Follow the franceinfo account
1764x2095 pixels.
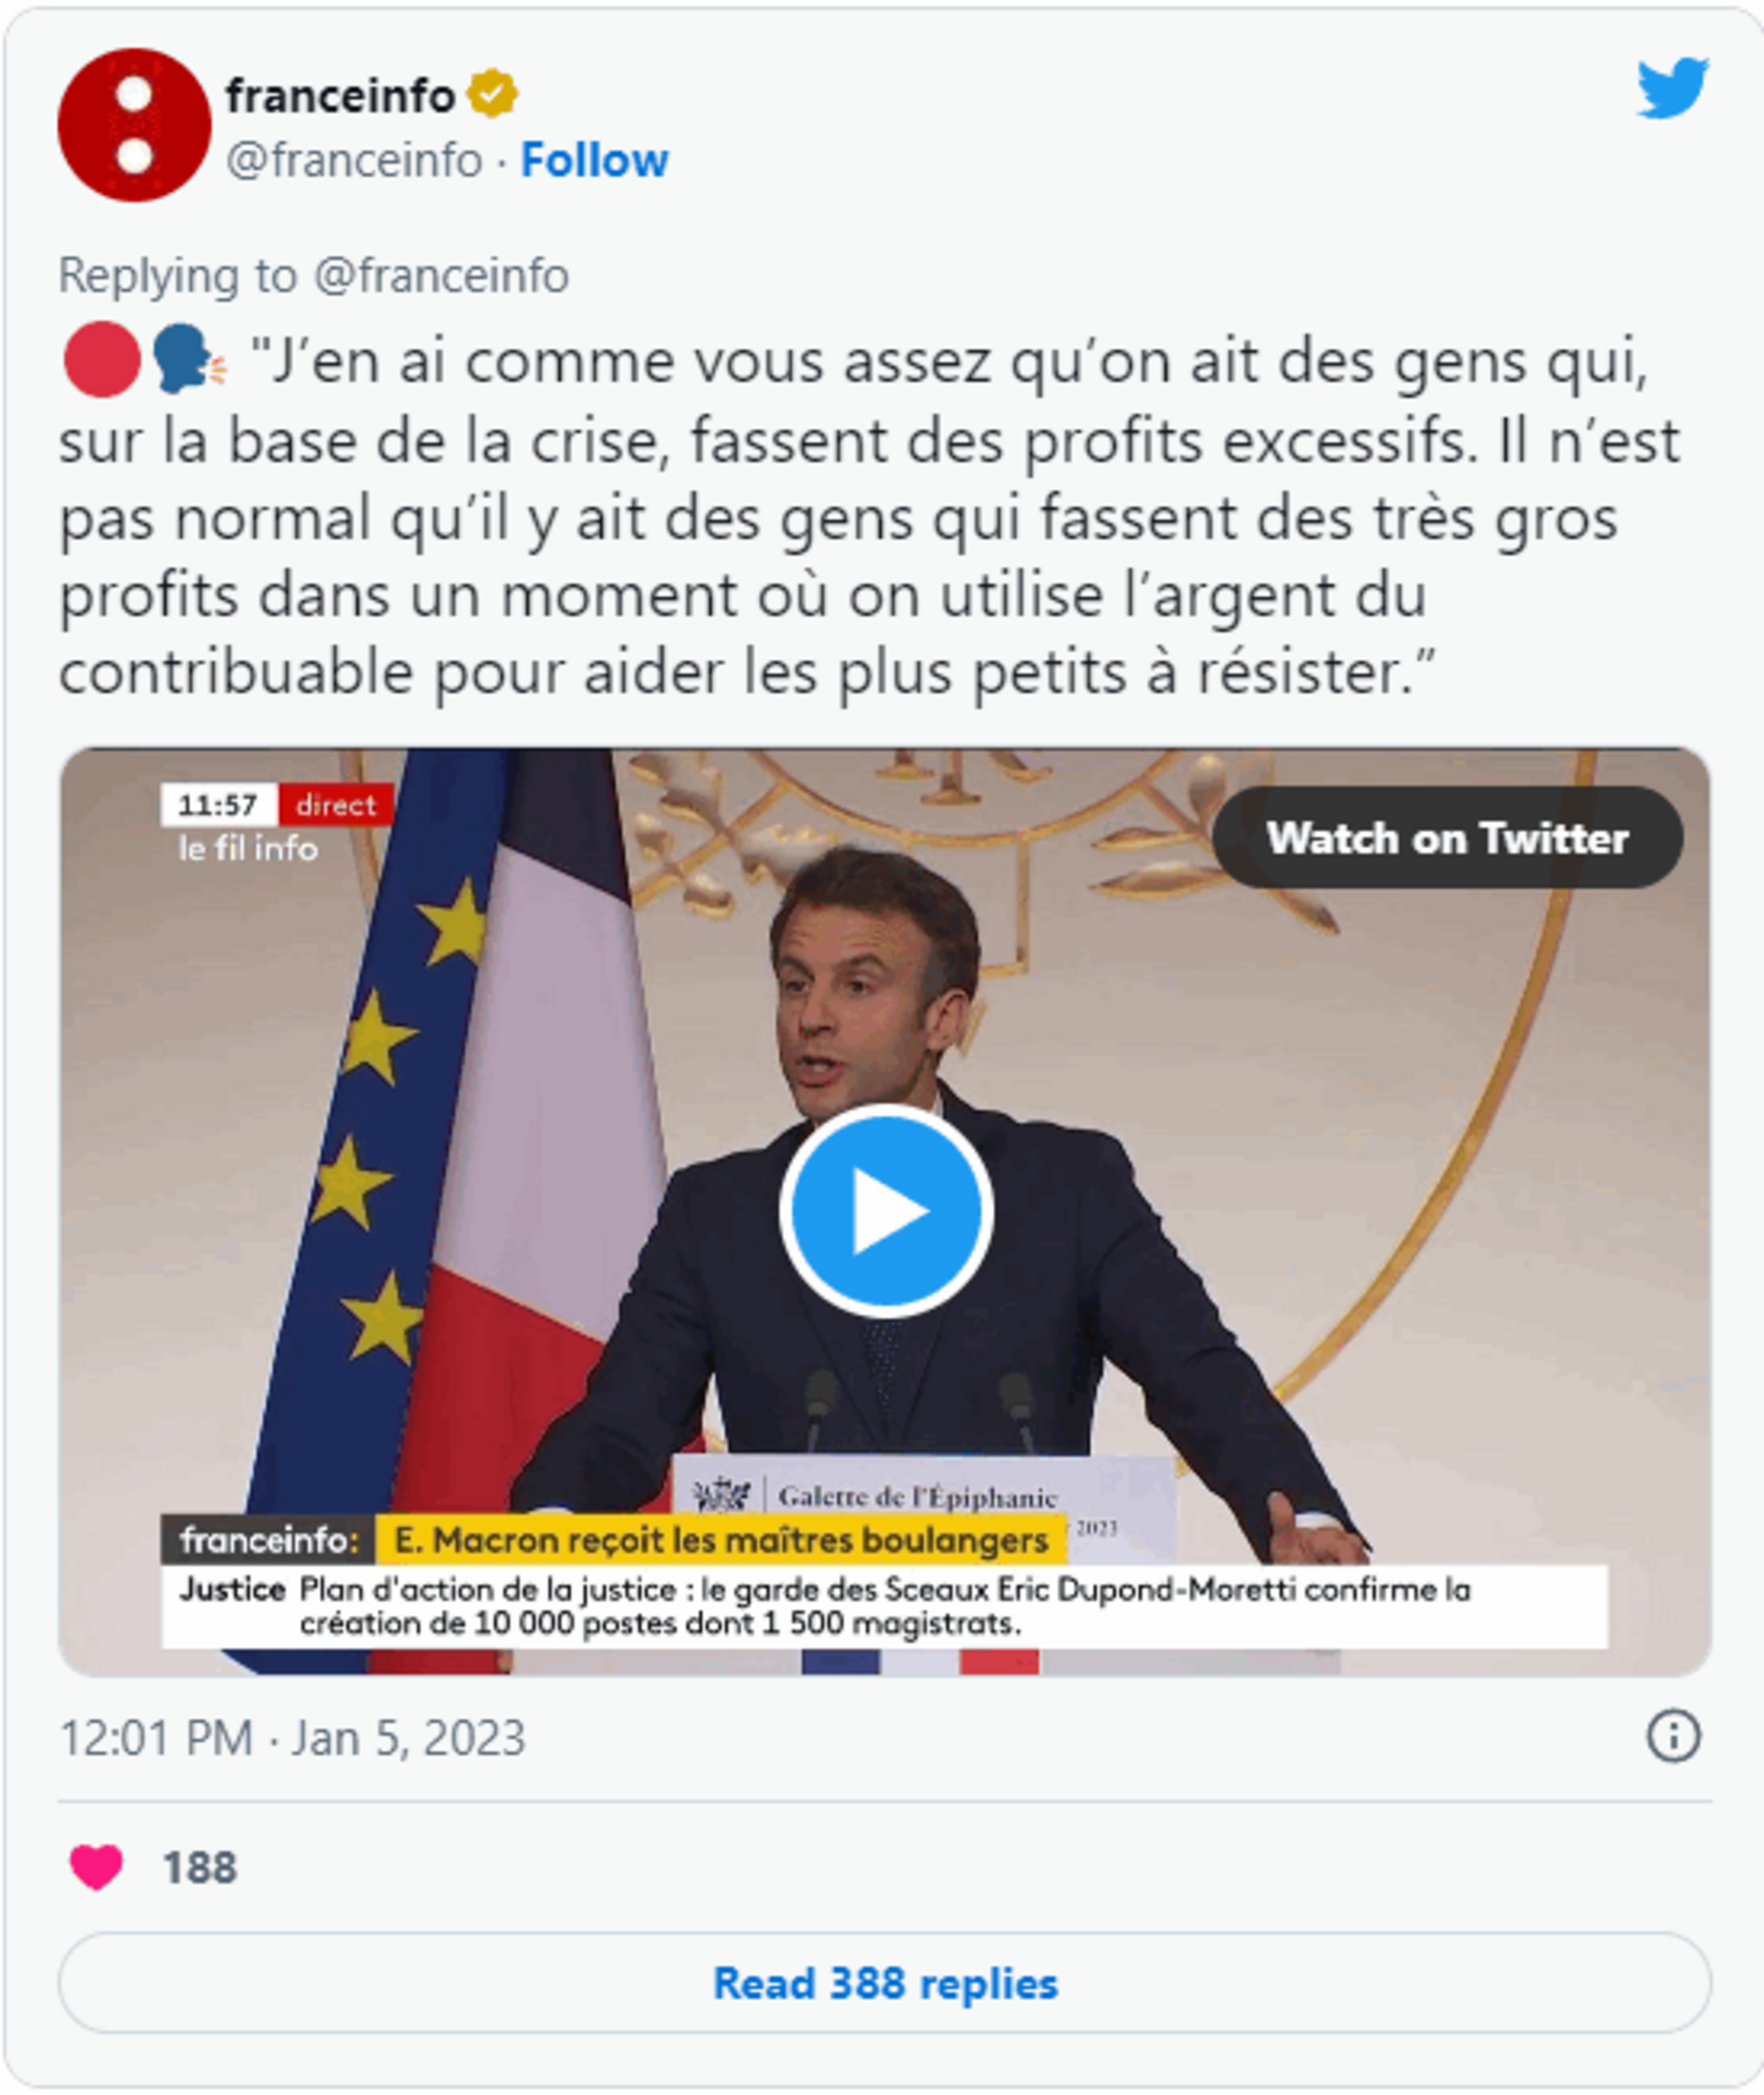594,160
